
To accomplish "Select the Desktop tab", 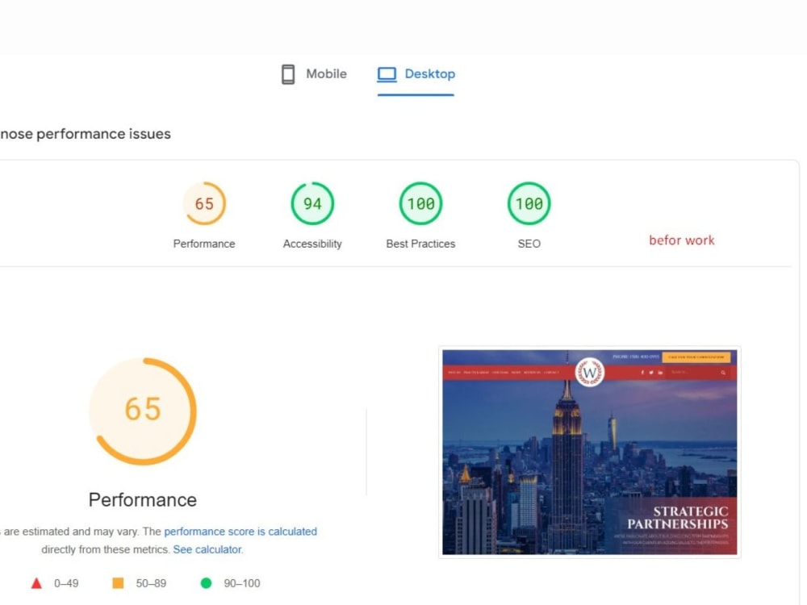I will click(x=416, y=74).
